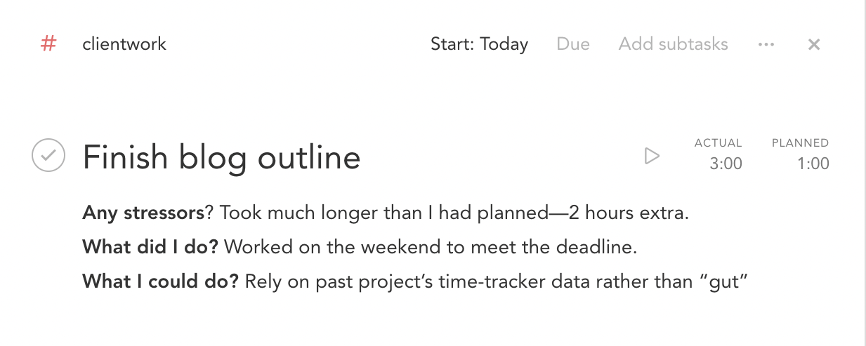Screen dimensions: 866x346
Task: Click the What I could do? note line
Action: point(414,282)
